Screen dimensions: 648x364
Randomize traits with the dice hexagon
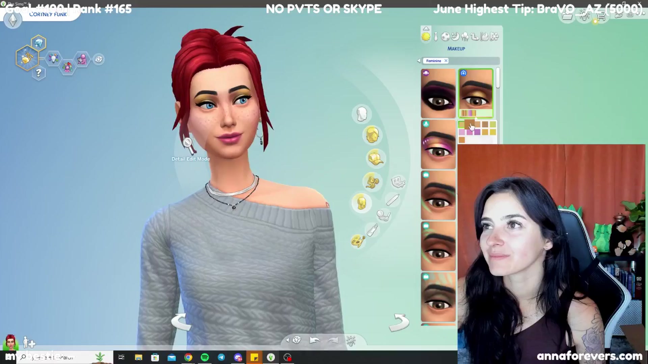pyautogui.click(x=99, y=59)
